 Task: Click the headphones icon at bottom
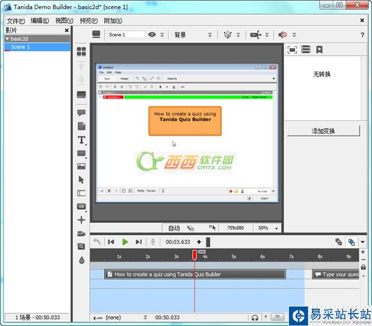pyautogui.click(x=255, y=317)
